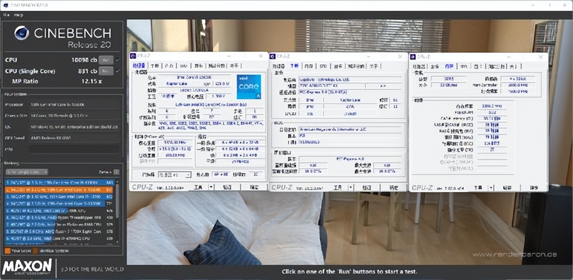Viewport: 573px width, 280px height.
Task: Open the About tab in second CPU-Z
Action: [x=373, y=66]
